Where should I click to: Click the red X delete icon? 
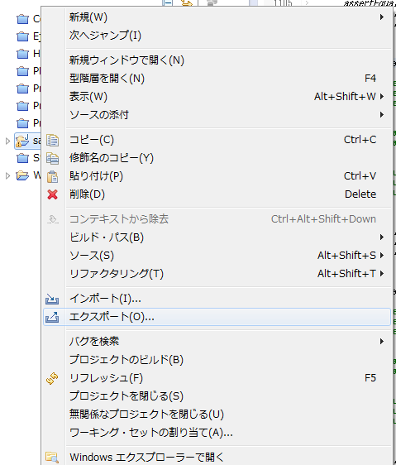point(52,194)
